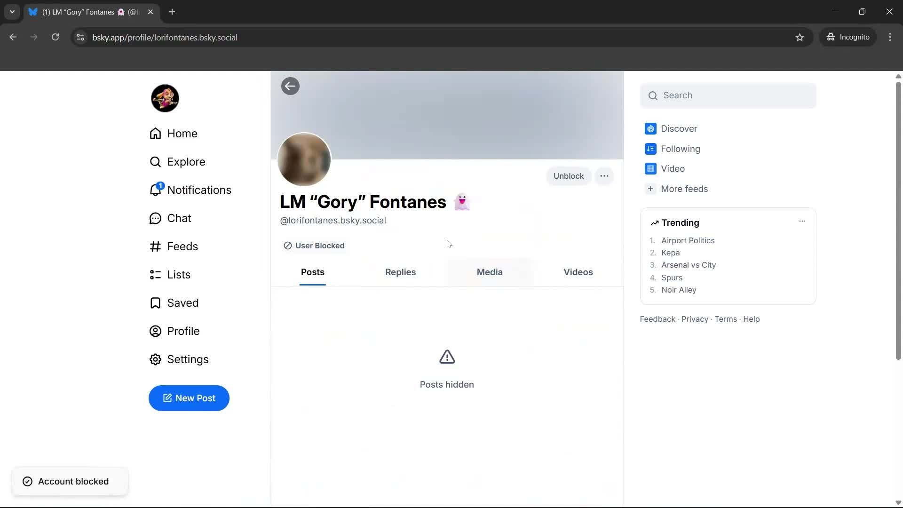Switch to the Replies tab
The height and width of the screenshot is (508, 903).
pos(400,272)
